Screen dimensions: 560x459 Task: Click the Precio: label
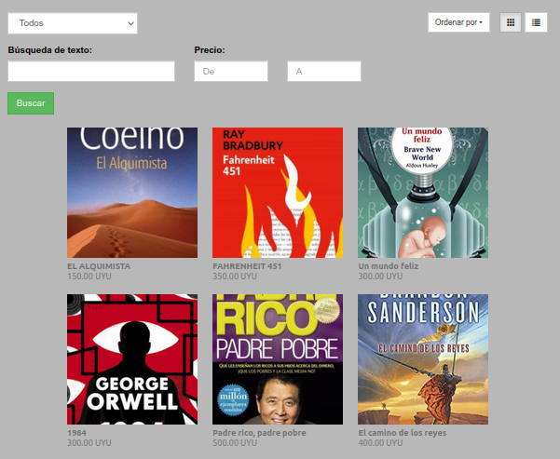pyautogui.click(x=210, y=50)
